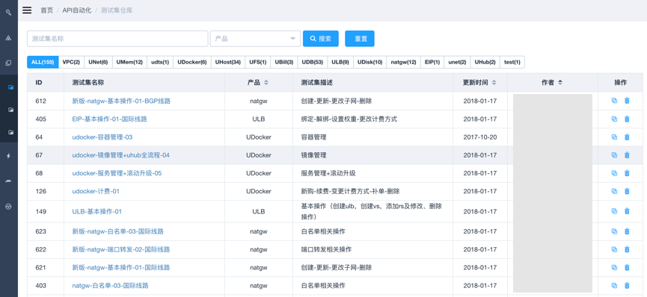Go to API自动化 breadcrumb
The image size is (647, 297).
tap(77, 10)
